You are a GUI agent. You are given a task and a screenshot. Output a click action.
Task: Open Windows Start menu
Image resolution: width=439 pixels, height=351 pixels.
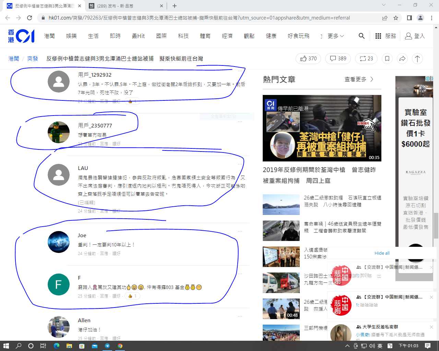[x=6, y=346]
